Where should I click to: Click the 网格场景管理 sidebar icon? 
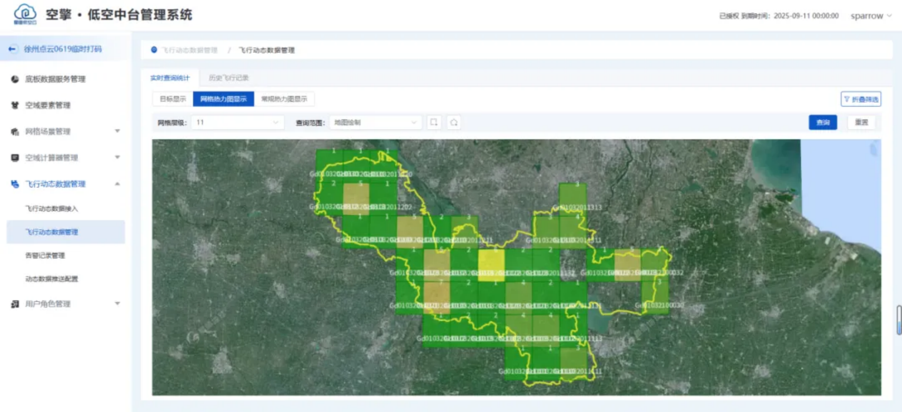click(15, 132)
